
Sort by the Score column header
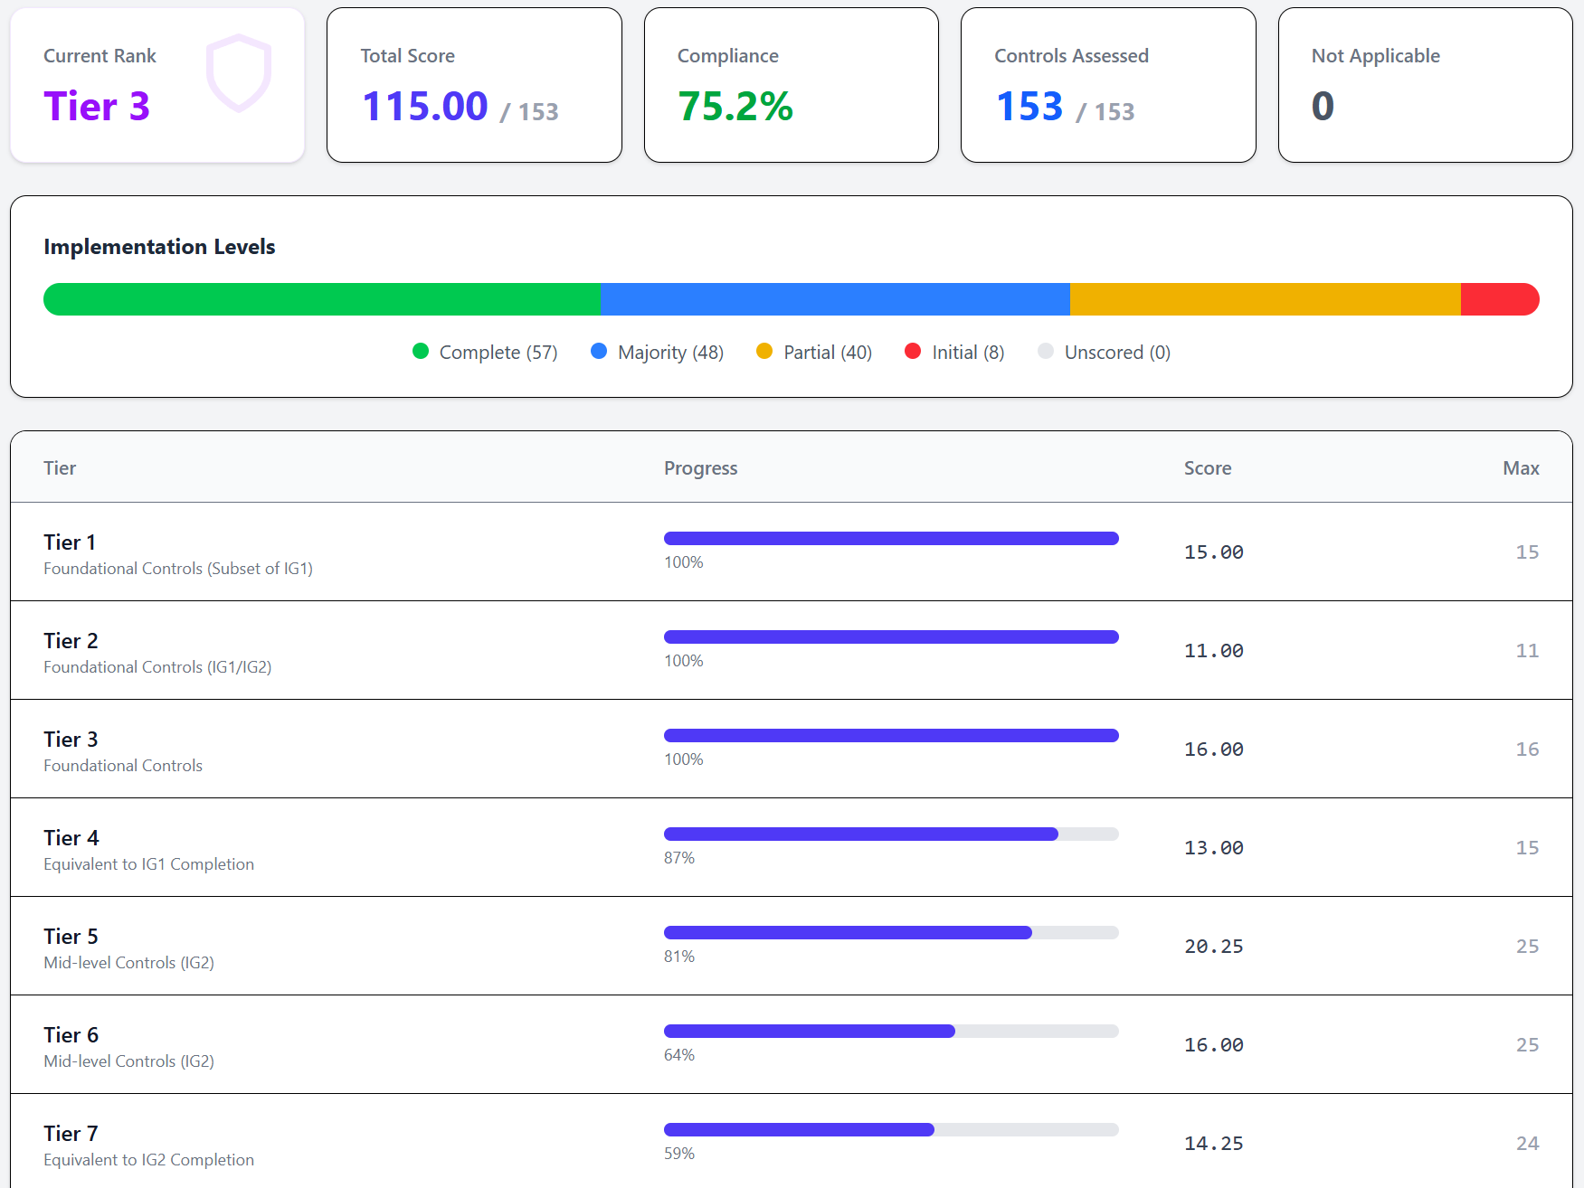(1208, 468)
